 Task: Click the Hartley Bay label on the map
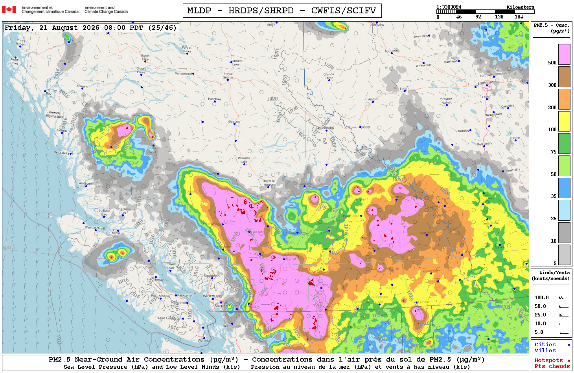[52, 92]
